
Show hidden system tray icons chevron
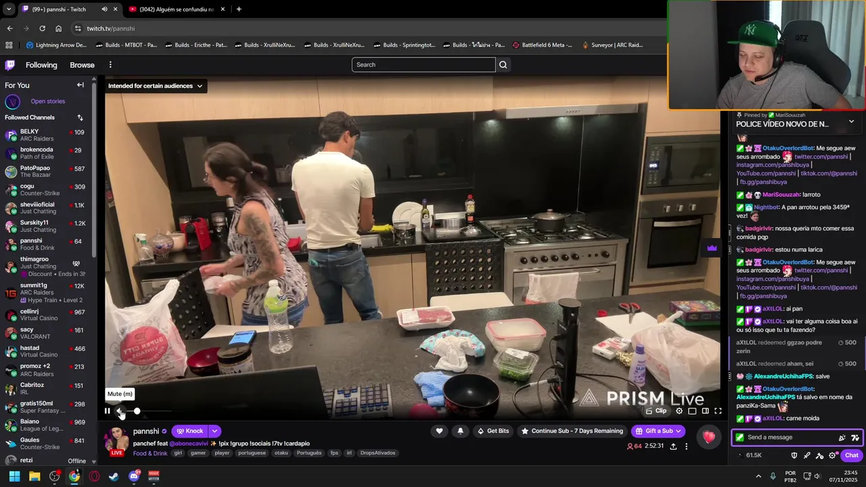[x=758, y=476]
